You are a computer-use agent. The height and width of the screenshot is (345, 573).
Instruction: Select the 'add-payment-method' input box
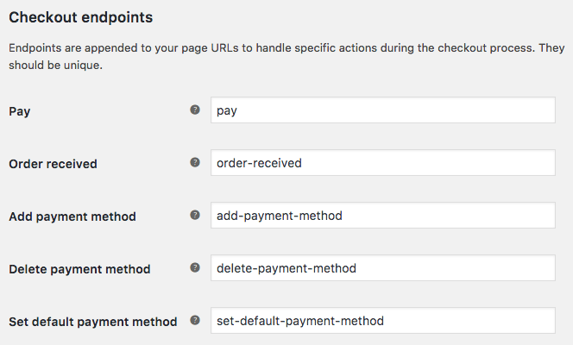pos(383,215)
